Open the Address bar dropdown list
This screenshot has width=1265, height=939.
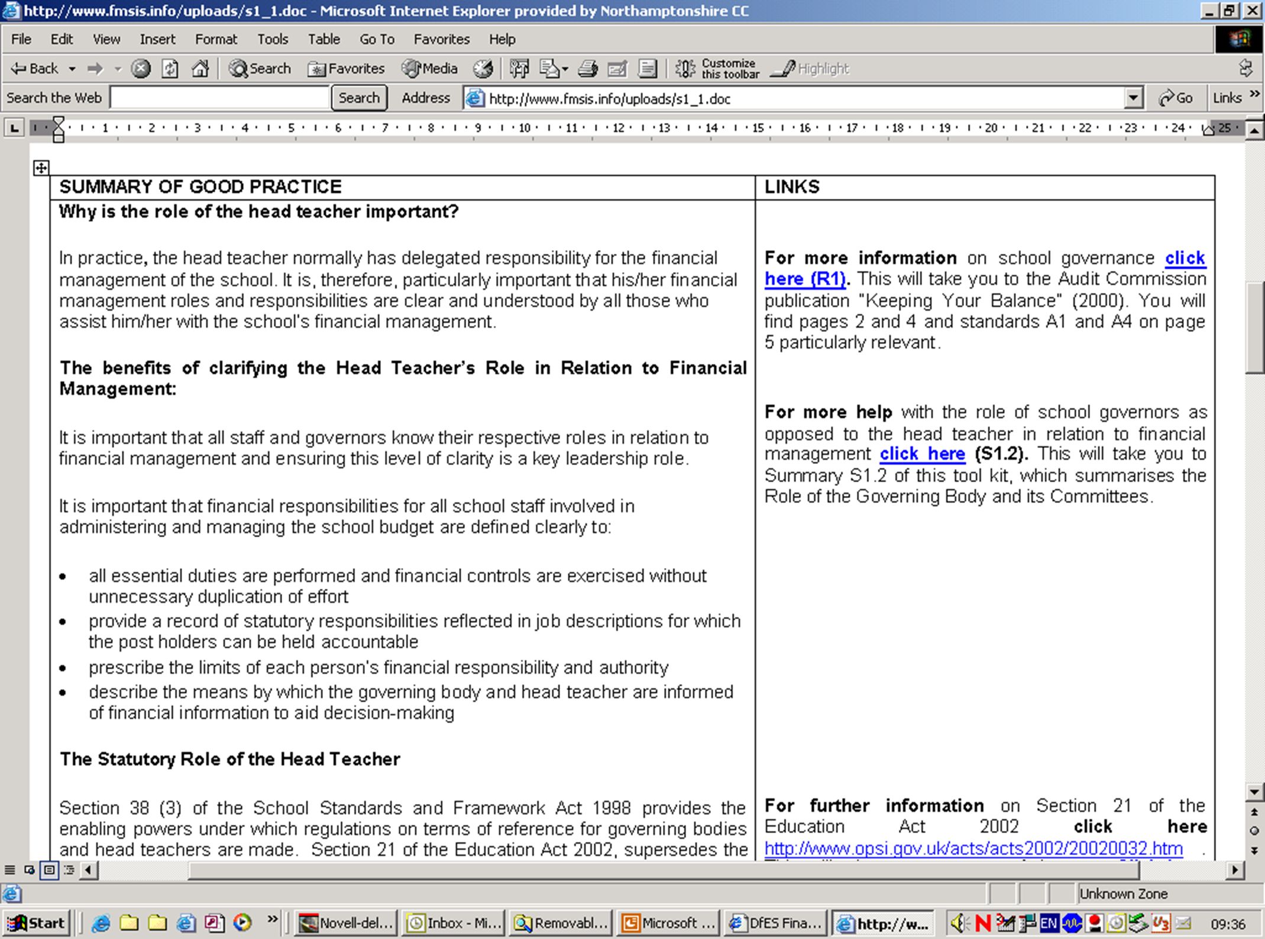(1133, 98)
